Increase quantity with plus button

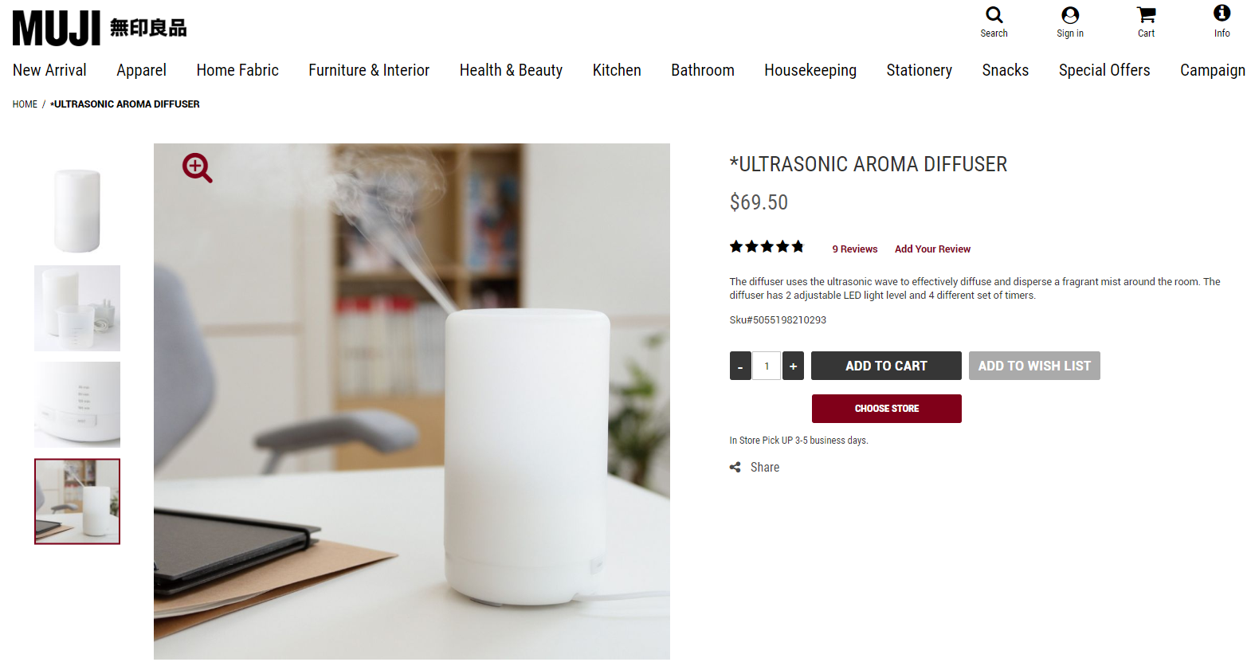793,366
